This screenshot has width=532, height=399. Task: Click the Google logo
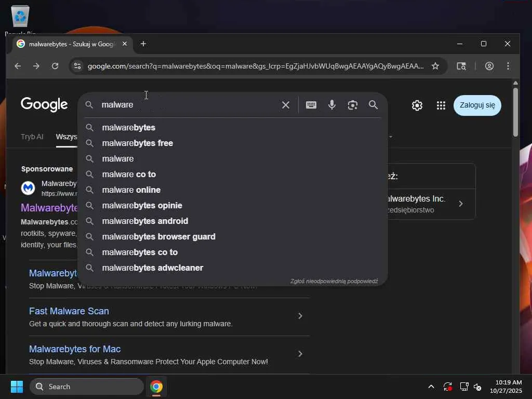[x=44, y=104]
